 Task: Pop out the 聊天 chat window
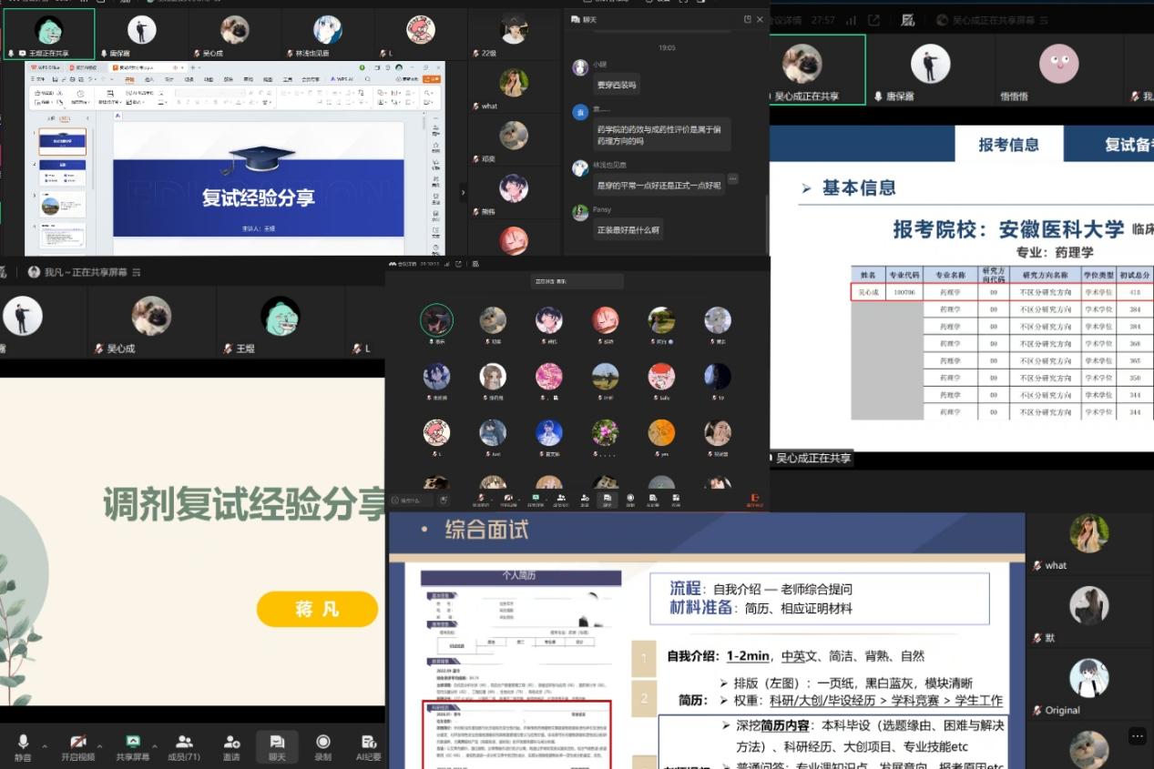(747, 19)
